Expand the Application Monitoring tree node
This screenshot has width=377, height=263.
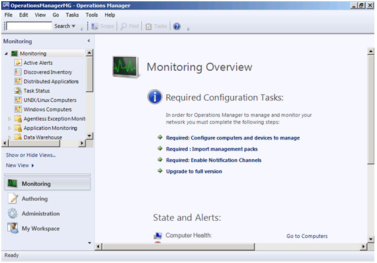[x=9, y=128]
